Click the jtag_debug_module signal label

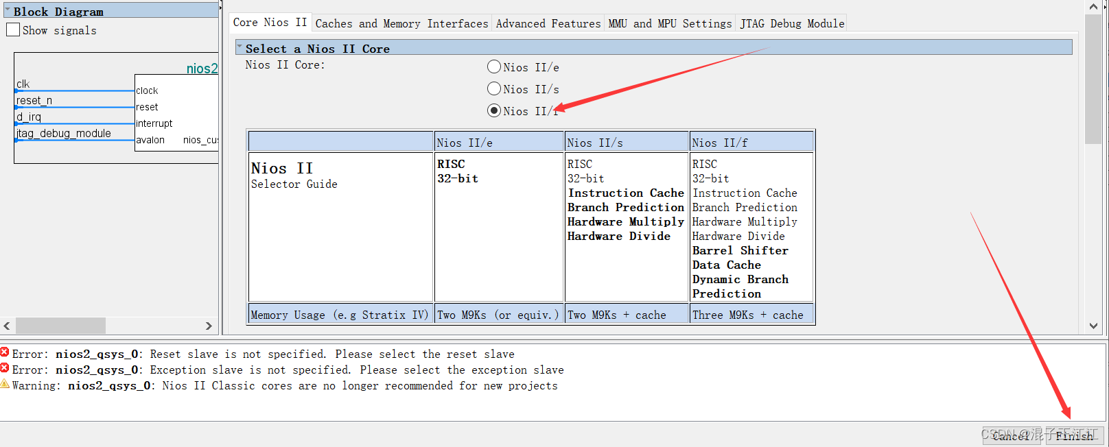64,133
